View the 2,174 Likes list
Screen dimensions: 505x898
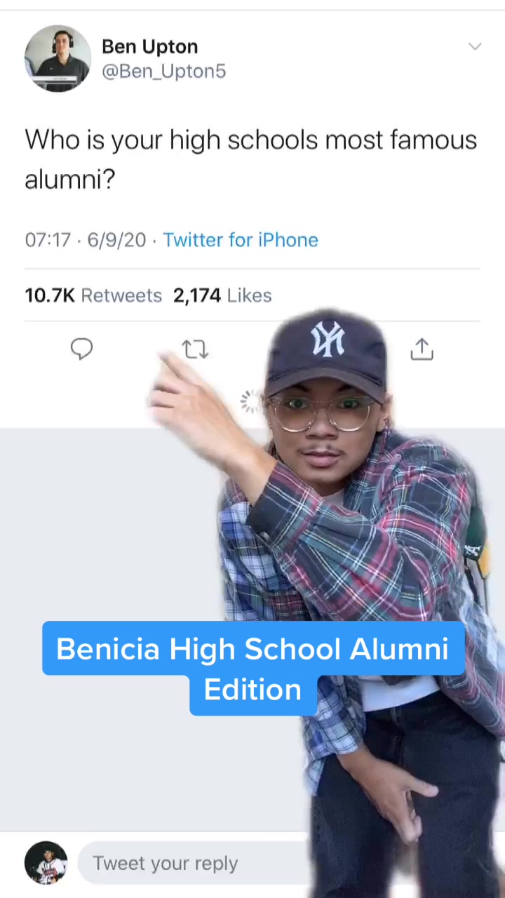pos(222,295)
